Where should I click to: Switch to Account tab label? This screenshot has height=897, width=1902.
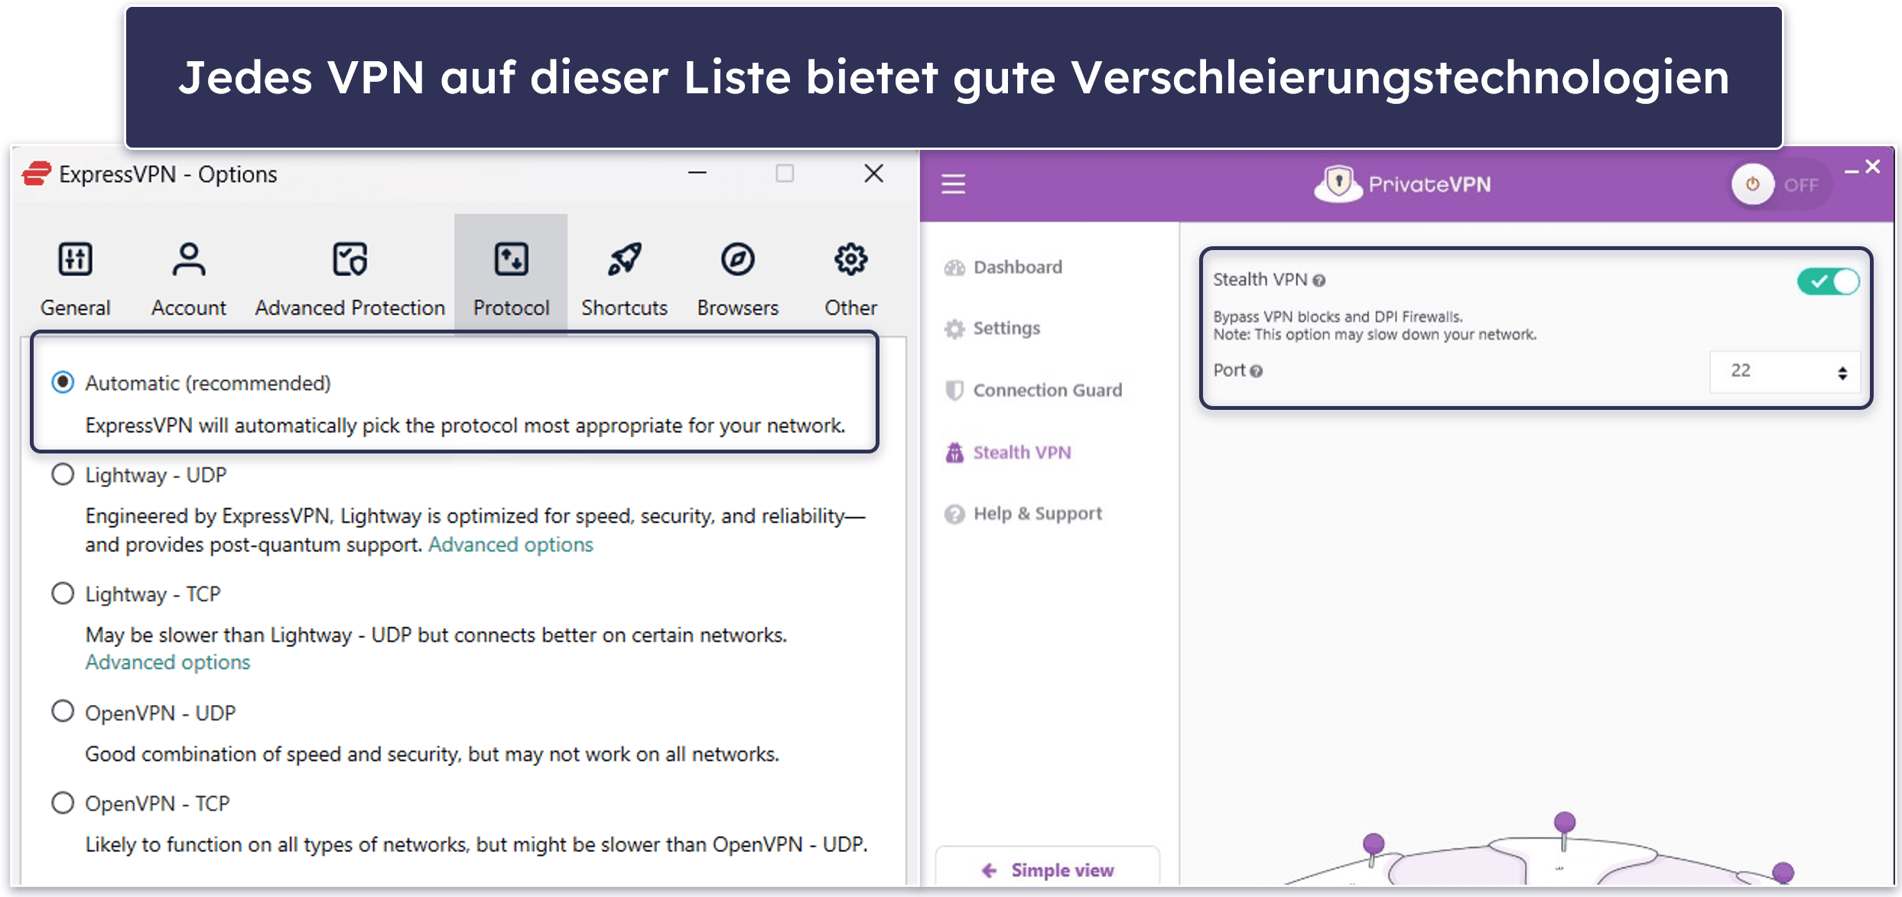[x=188, y=307]
